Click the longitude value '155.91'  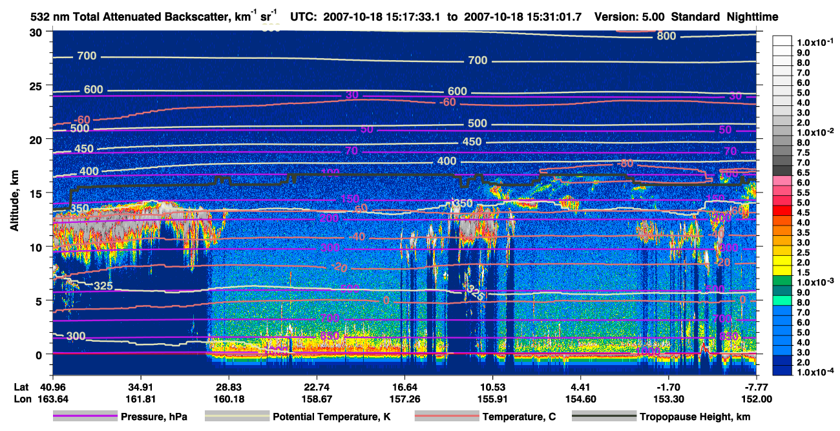tap(492, 399)
